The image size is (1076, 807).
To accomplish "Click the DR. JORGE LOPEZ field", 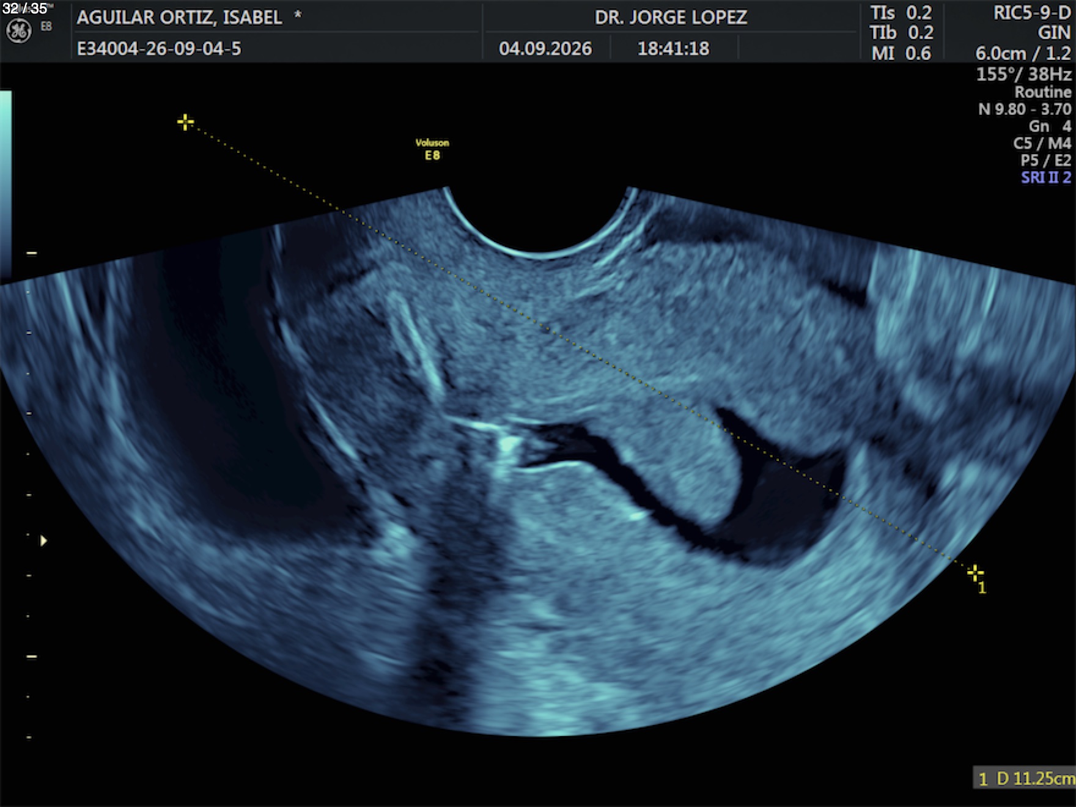I will pyautogui.click(x=671, y=17).
